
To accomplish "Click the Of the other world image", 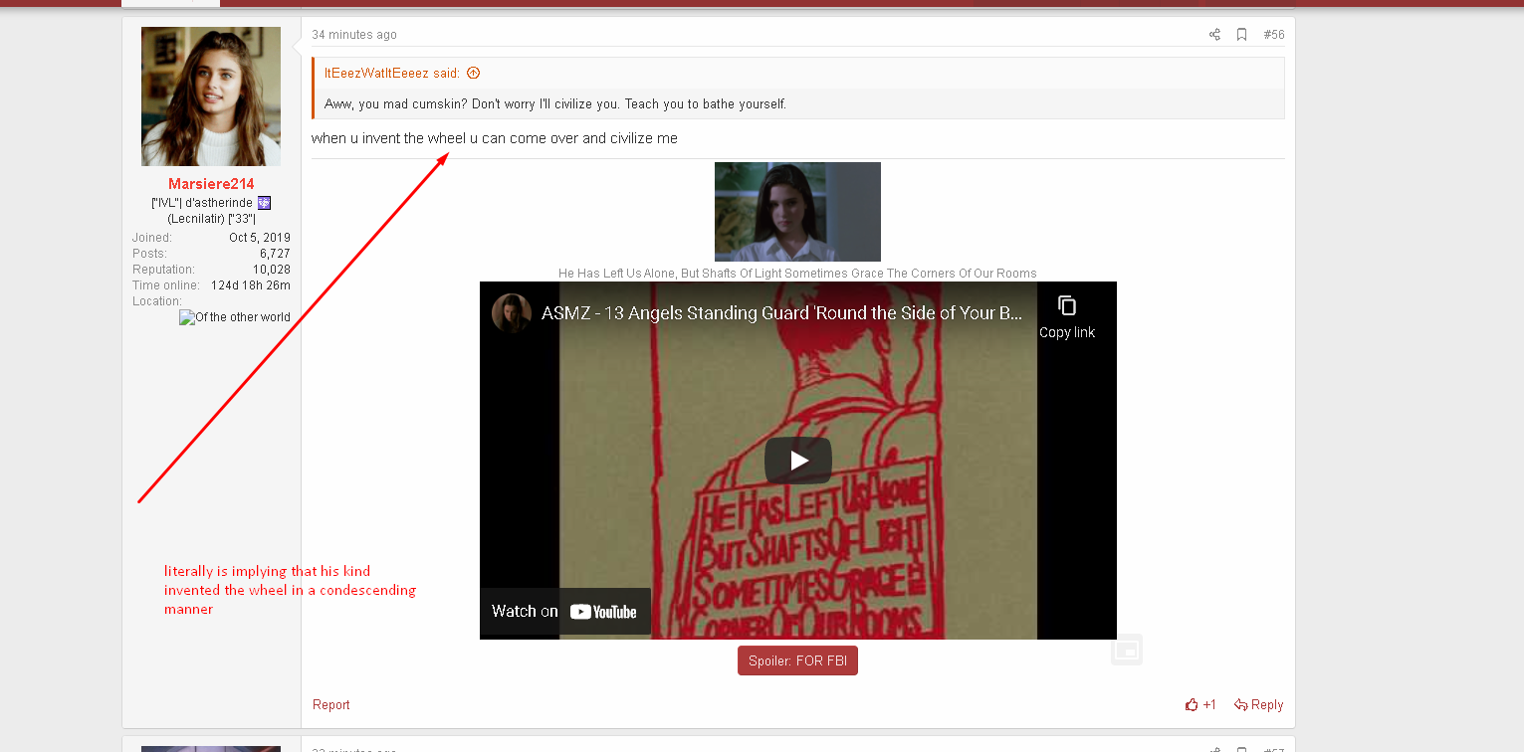I will pyautogui.click(x=235, y=317).
